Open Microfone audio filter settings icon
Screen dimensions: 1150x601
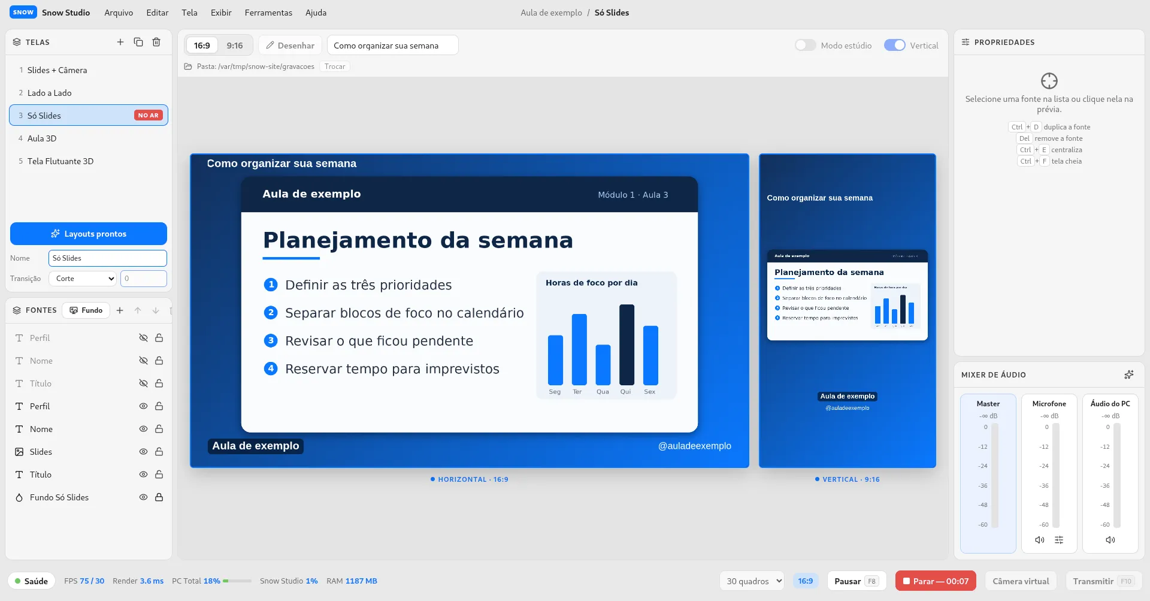tap(1059, 540)
